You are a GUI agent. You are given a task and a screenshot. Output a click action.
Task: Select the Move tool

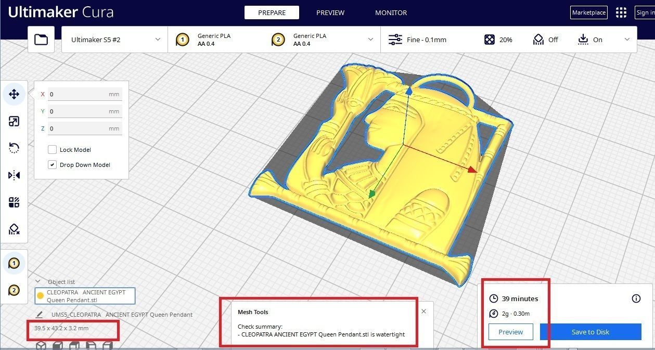click(14, 94)
